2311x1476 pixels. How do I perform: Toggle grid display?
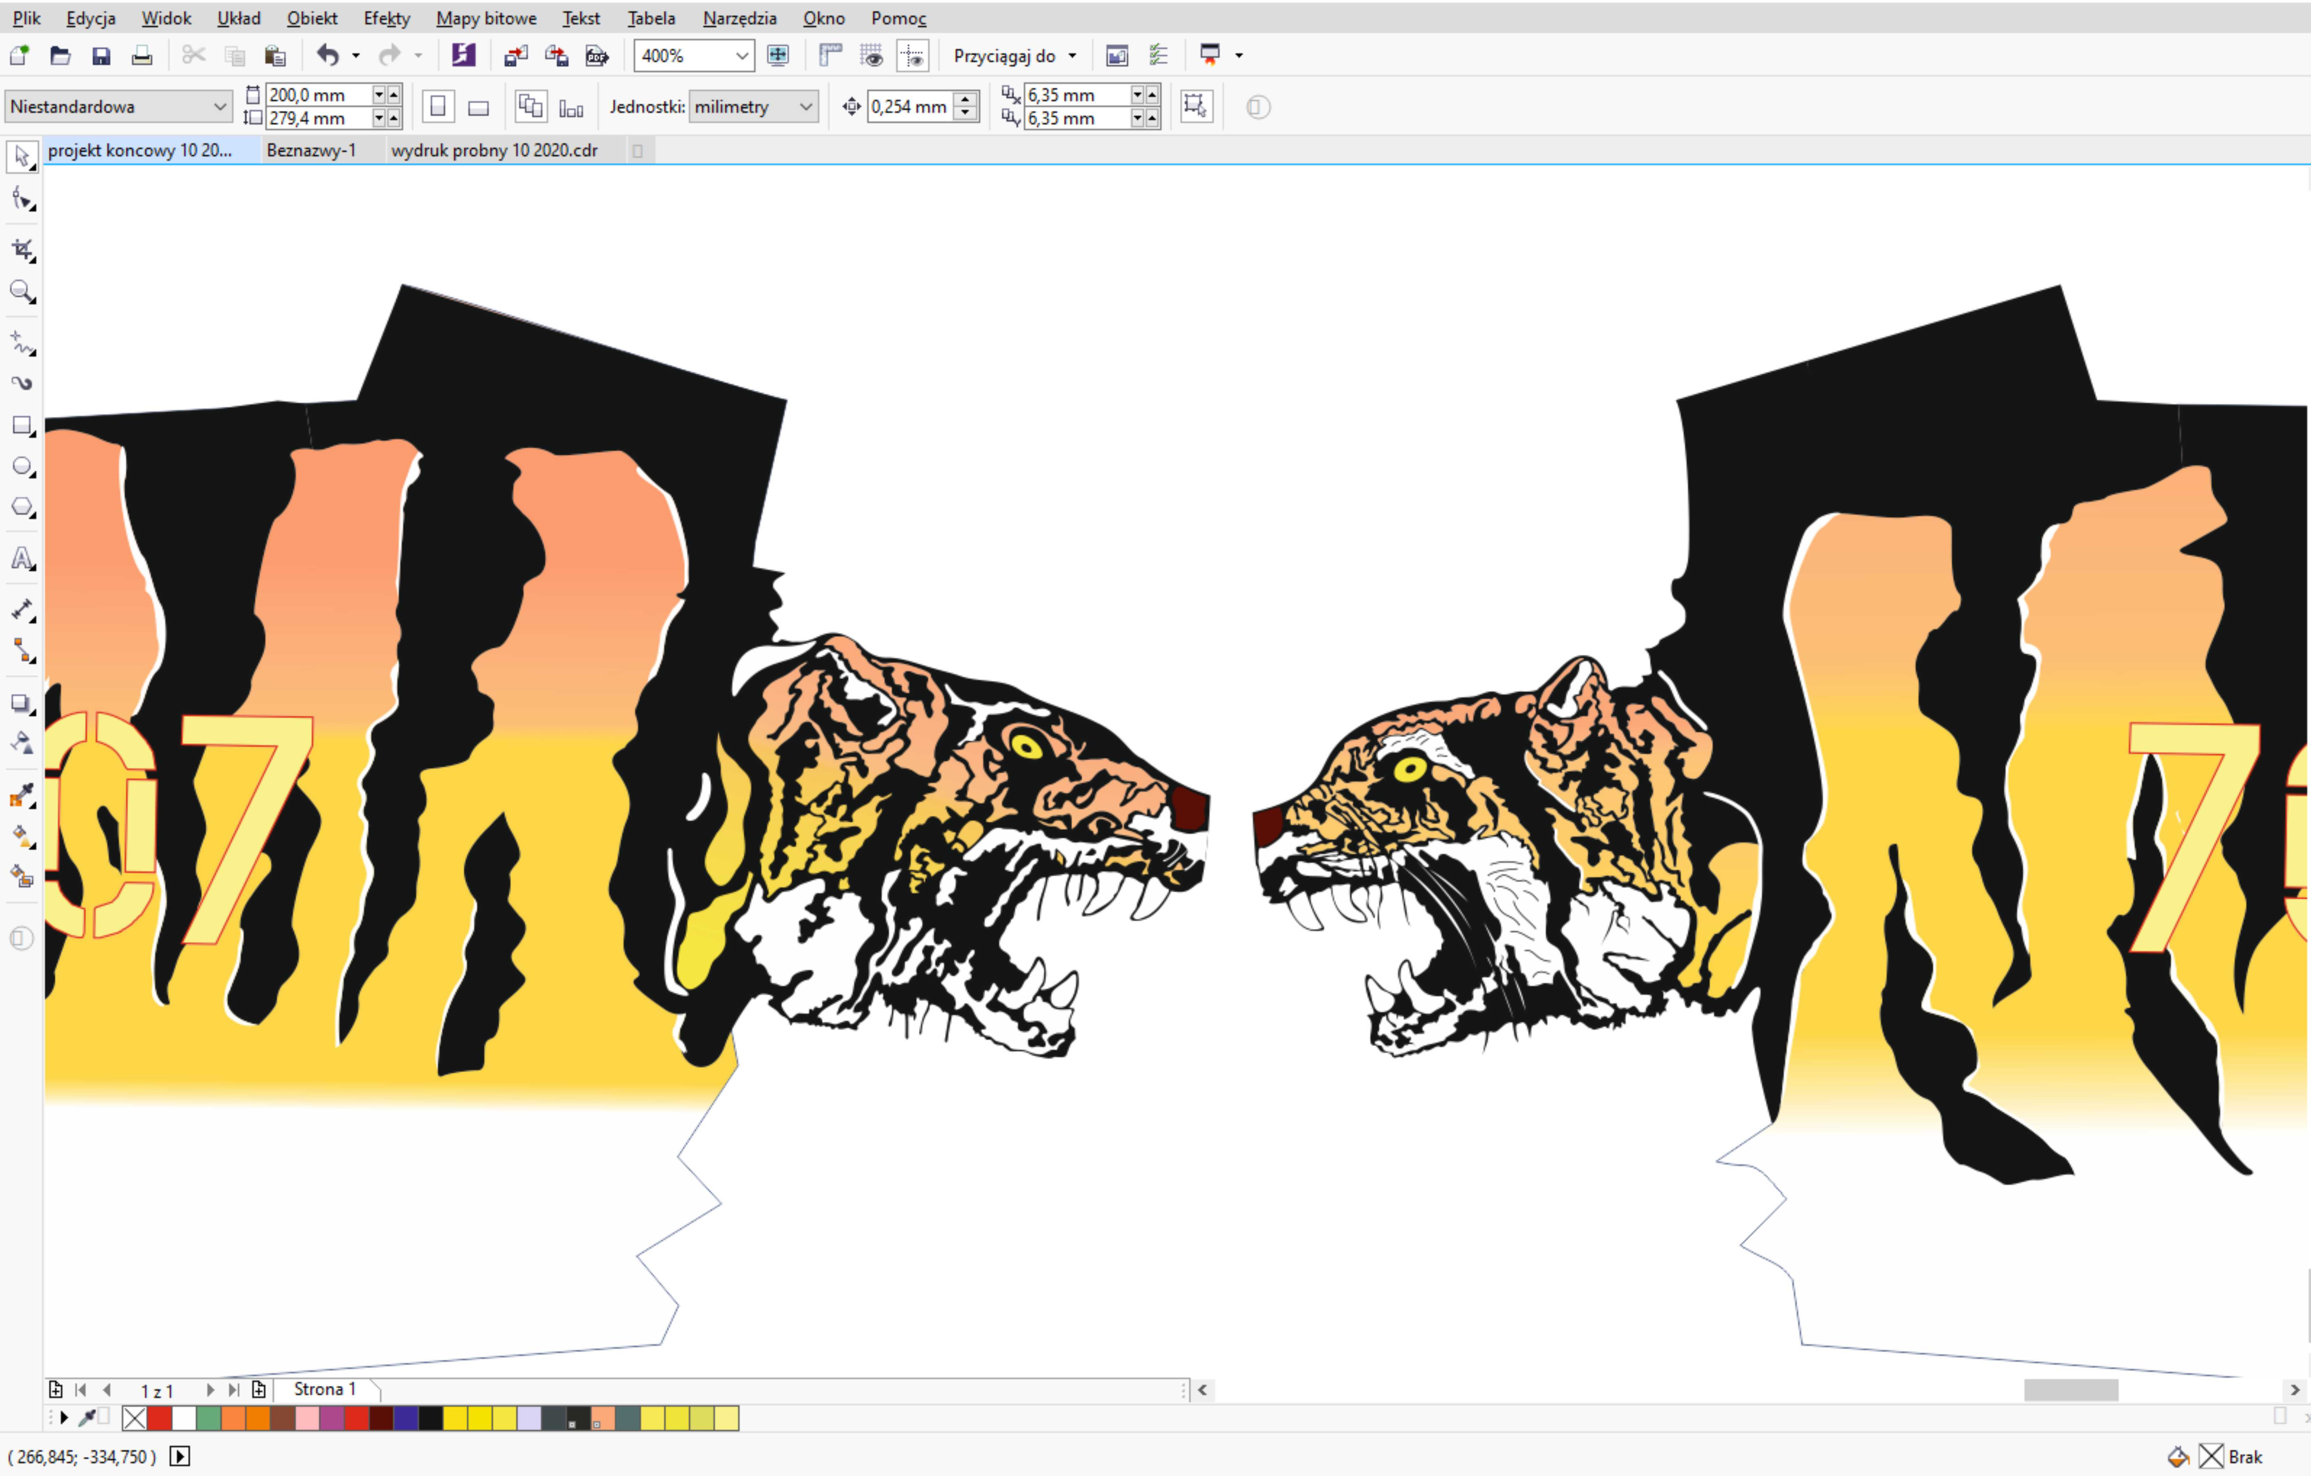click(x=871, y=56)
